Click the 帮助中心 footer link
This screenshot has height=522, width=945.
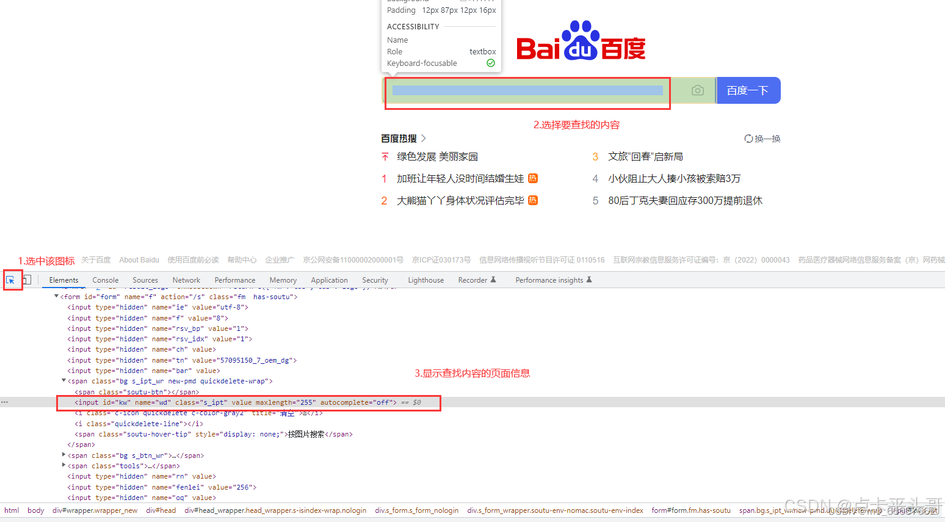pyautogui.click(x=242, y=260)
